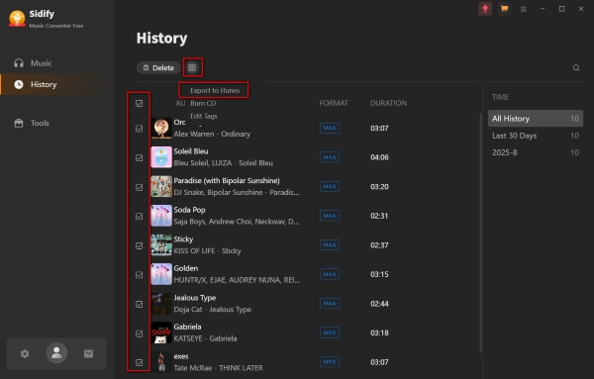Click the artist text KATSEYE - Gabriela
This screenshot has width=594, height=379.
[x=205, y=338]
